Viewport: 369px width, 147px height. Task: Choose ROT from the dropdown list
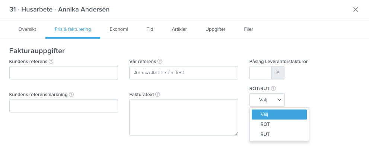pyautogui.click(x=279, y=124)
